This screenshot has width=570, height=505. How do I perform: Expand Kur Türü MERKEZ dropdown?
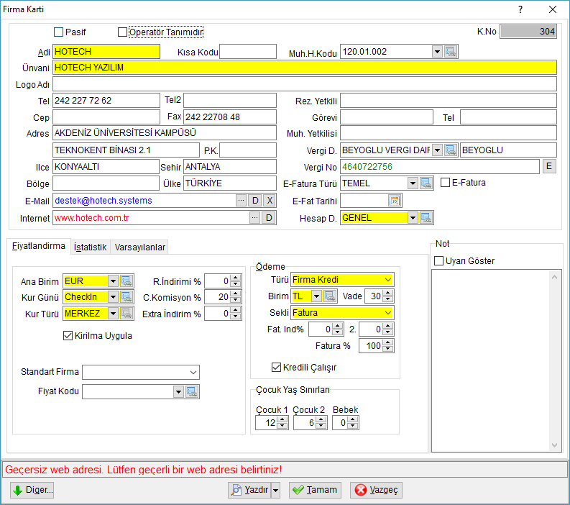(x=113, y=313)
